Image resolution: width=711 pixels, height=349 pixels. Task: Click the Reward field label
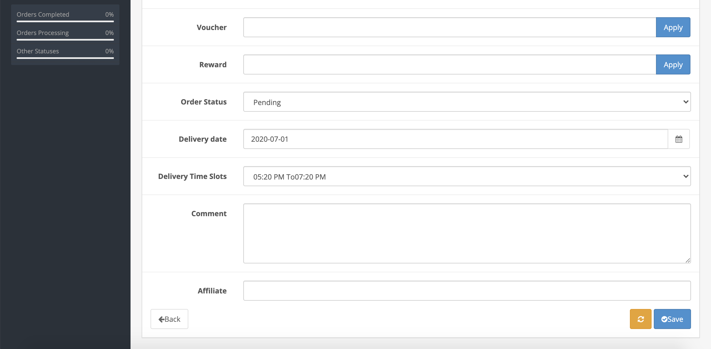pyautogui.click(x=213, y=64)
